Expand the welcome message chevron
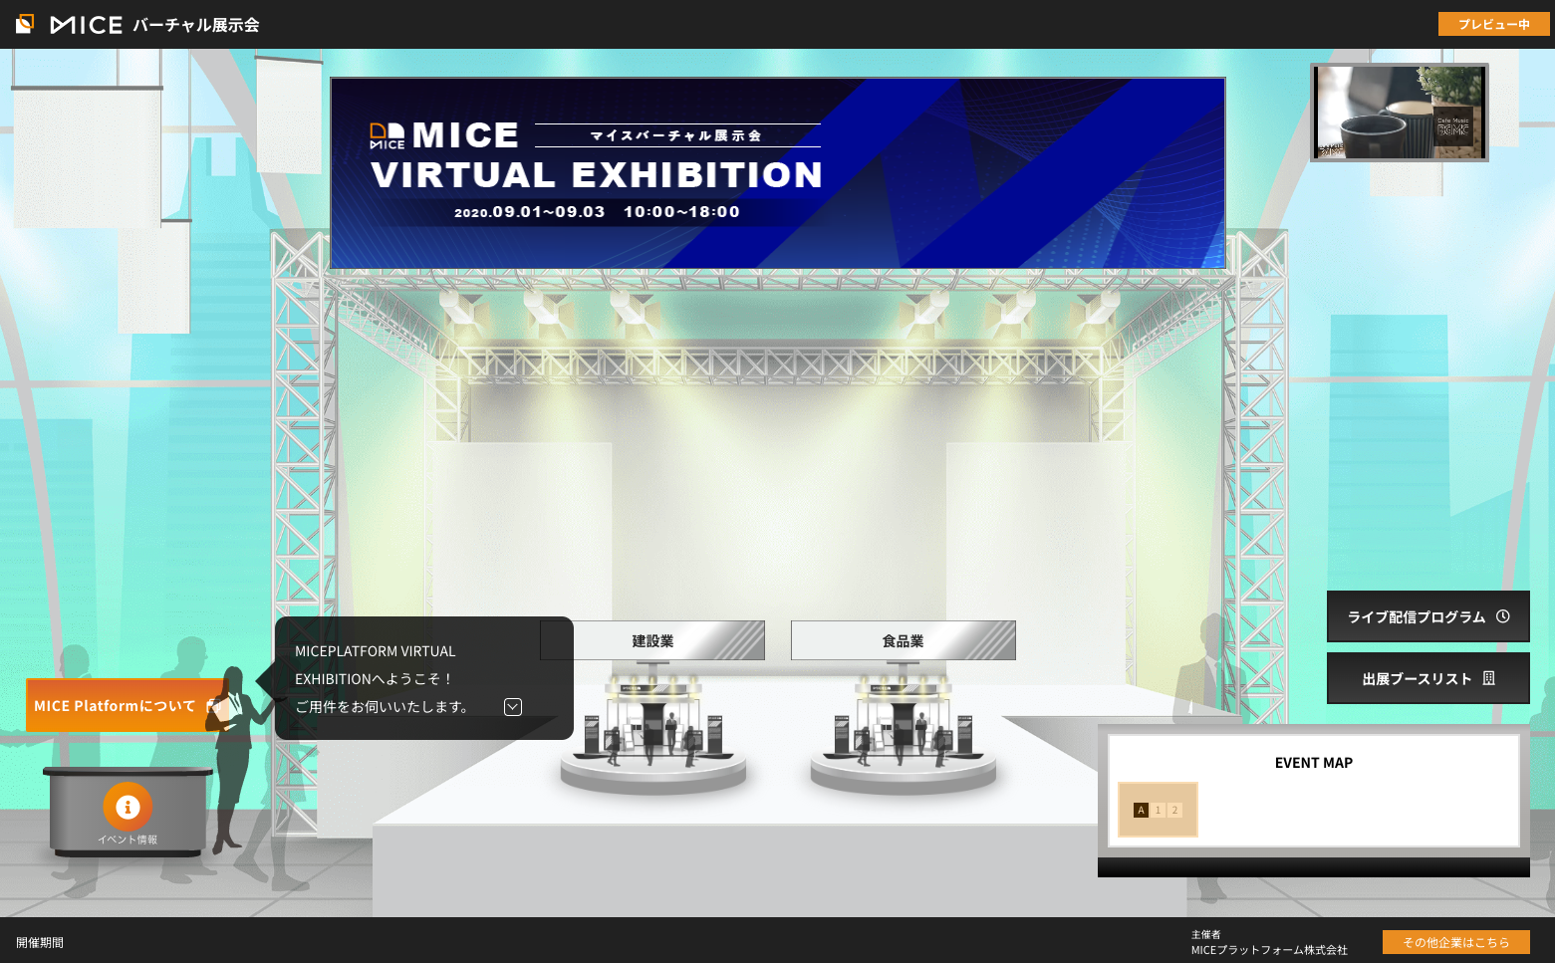The image size is (1555, 963). [513, 707]
